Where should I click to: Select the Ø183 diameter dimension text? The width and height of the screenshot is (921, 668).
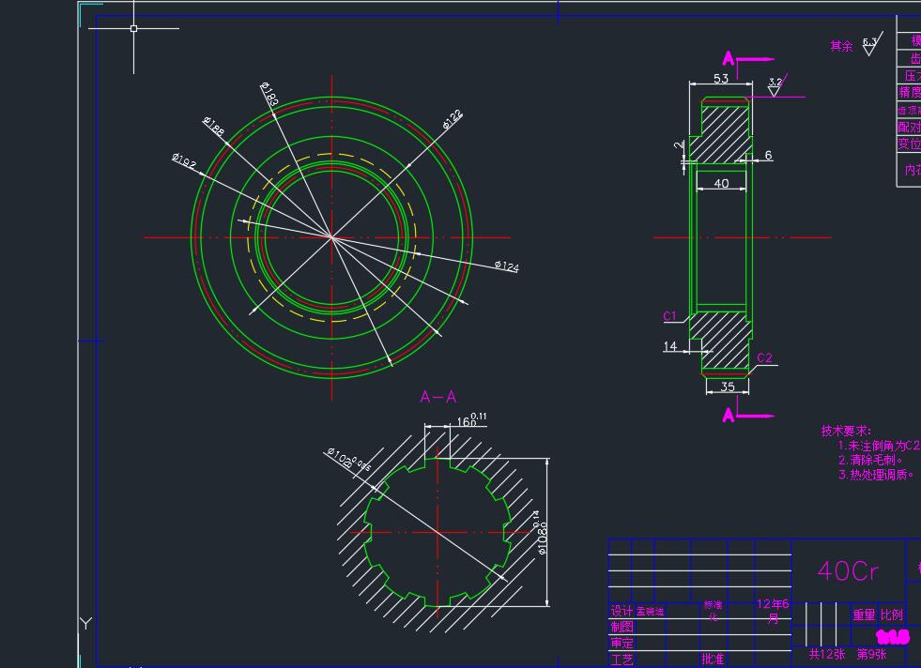[269, 94]
